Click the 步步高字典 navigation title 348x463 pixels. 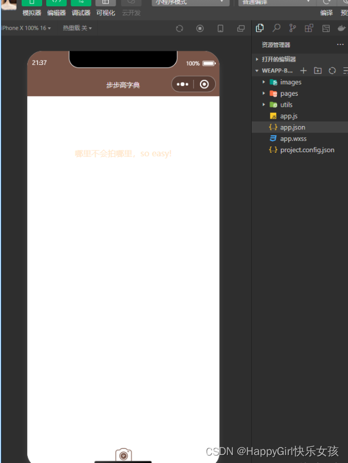tap(123, 85)
